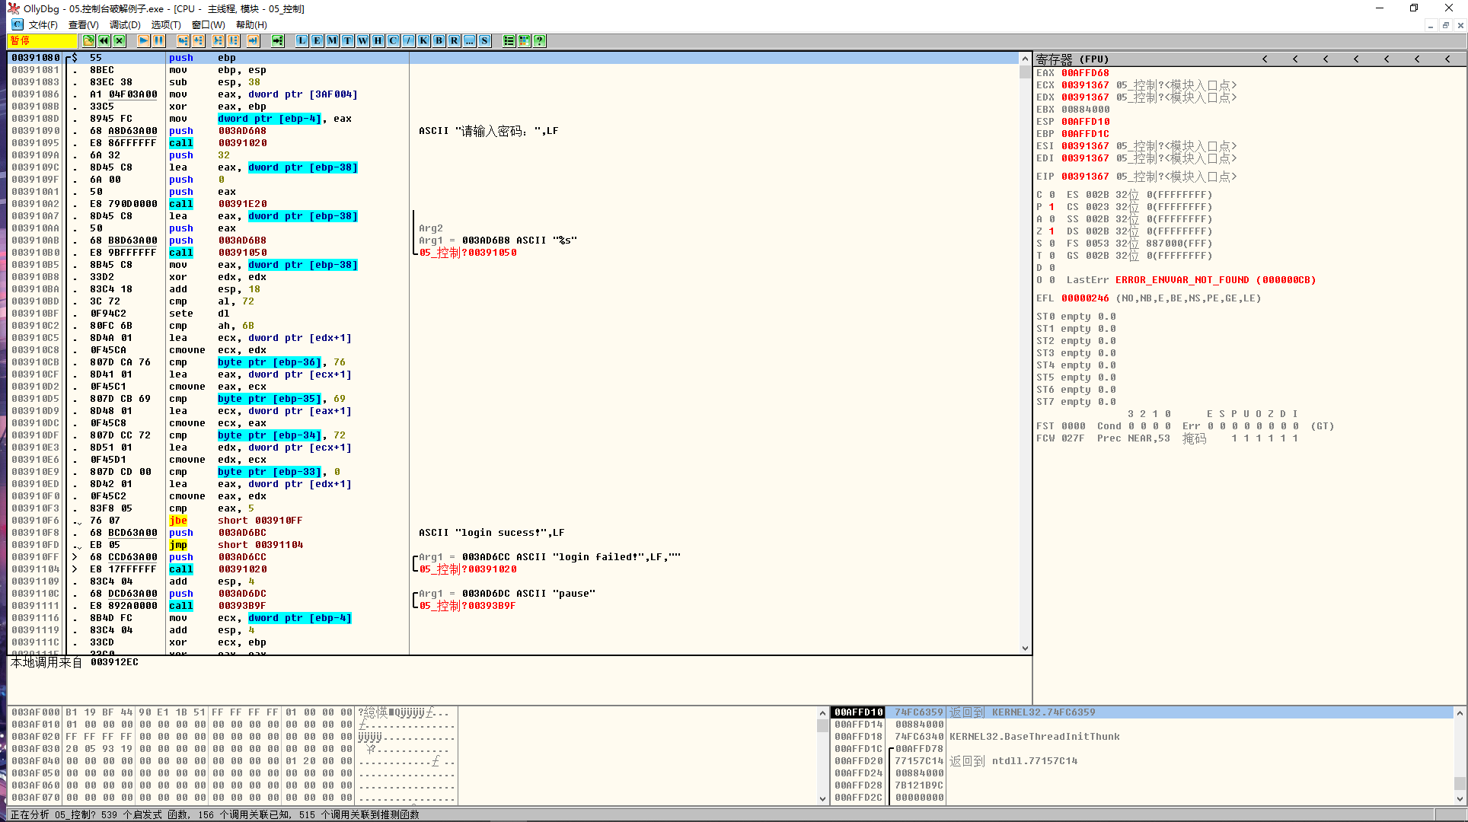The height and width of the screenshot is (822, 1468).
Task: Pause execution with the pause icon
Action: pos(158,41)
